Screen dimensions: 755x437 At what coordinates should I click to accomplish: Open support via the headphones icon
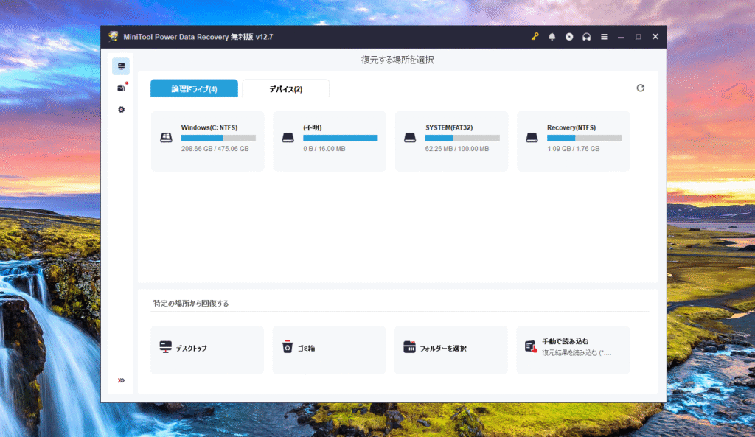(586, 37)
